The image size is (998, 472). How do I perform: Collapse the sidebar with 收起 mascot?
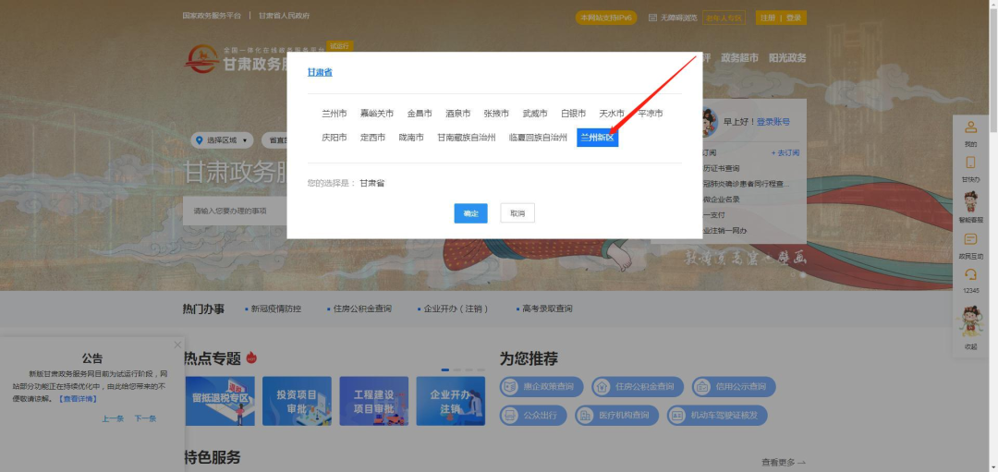(970, 322)
